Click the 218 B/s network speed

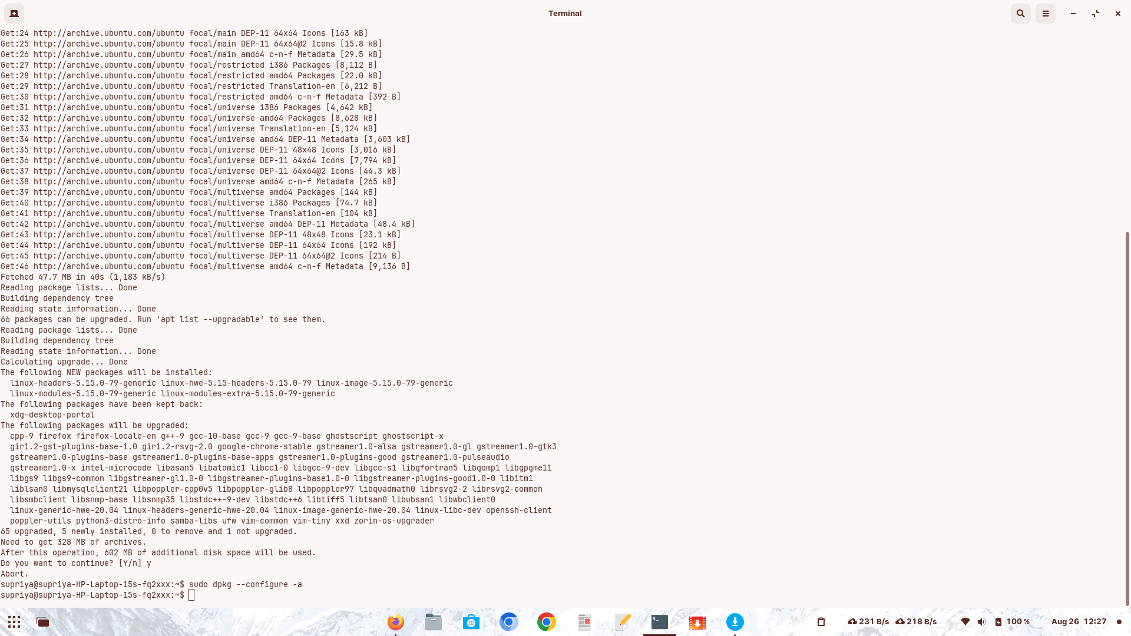[x=916, y=622]
